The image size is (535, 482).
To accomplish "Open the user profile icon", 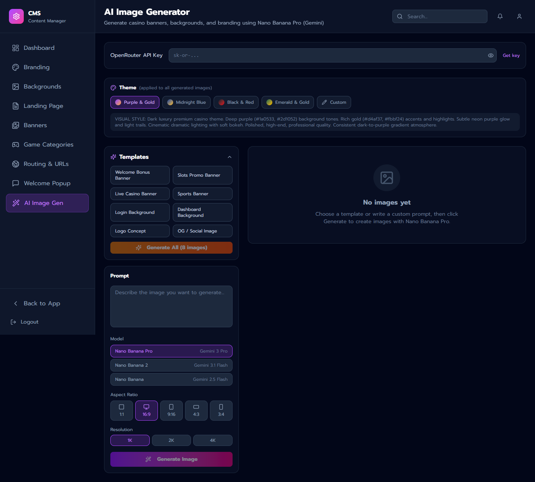I will point(519,16).
